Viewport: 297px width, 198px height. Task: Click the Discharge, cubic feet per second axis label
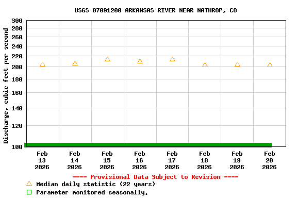coord(6,86)
